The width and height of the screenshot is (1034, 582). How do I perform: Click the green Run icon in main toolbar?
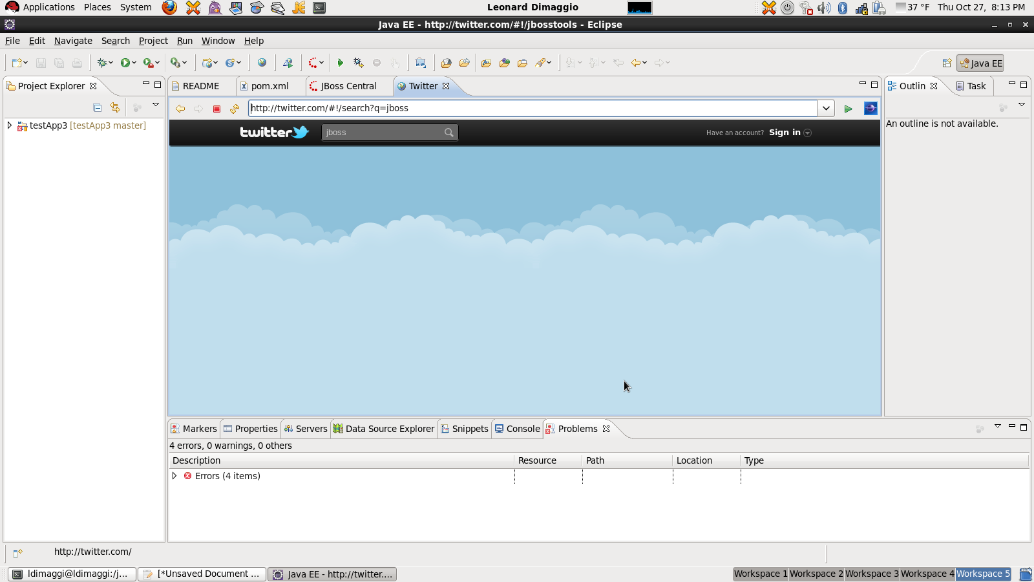125,63
